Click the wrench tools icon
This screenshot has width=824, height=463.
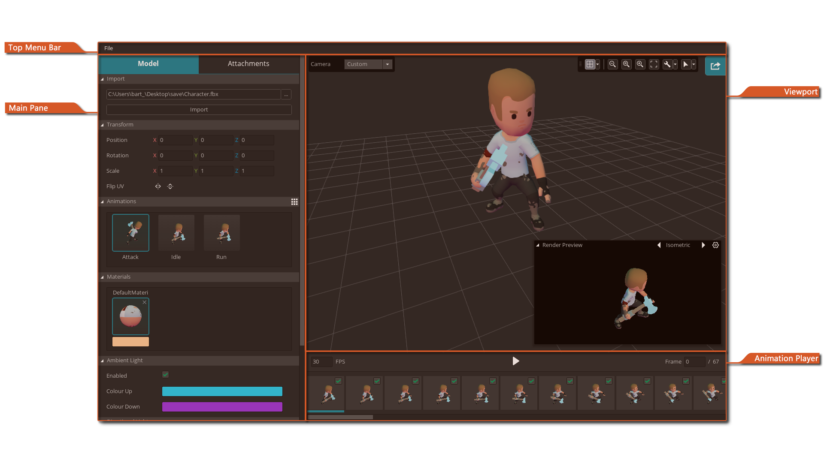tap(667, 64)
